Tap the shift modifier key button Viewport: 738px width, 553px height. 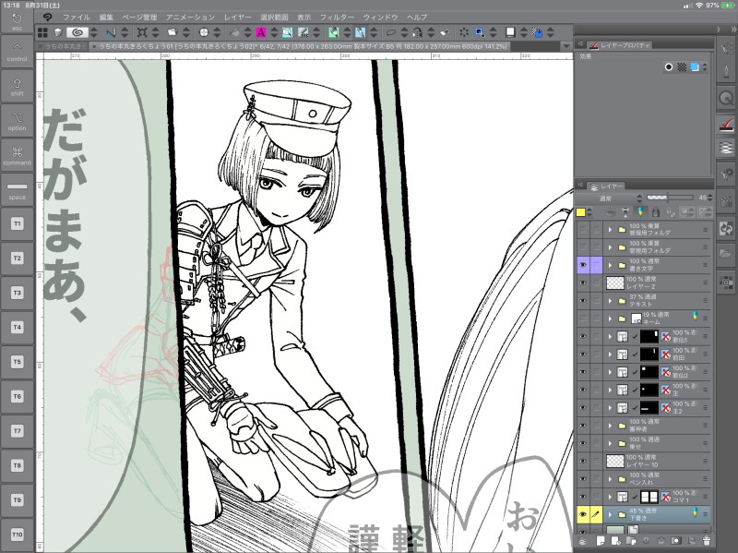pos(17,86)
